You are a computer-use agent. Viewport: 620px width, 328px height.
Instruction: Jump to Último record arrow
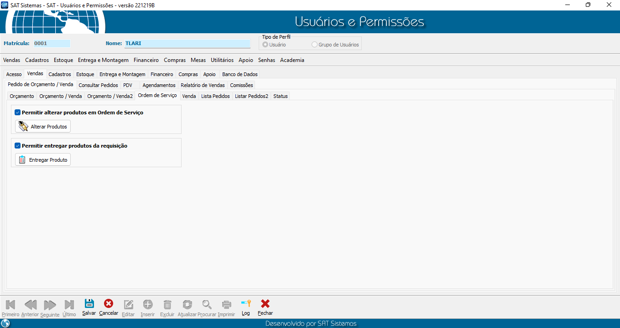(x=69, y=305)
